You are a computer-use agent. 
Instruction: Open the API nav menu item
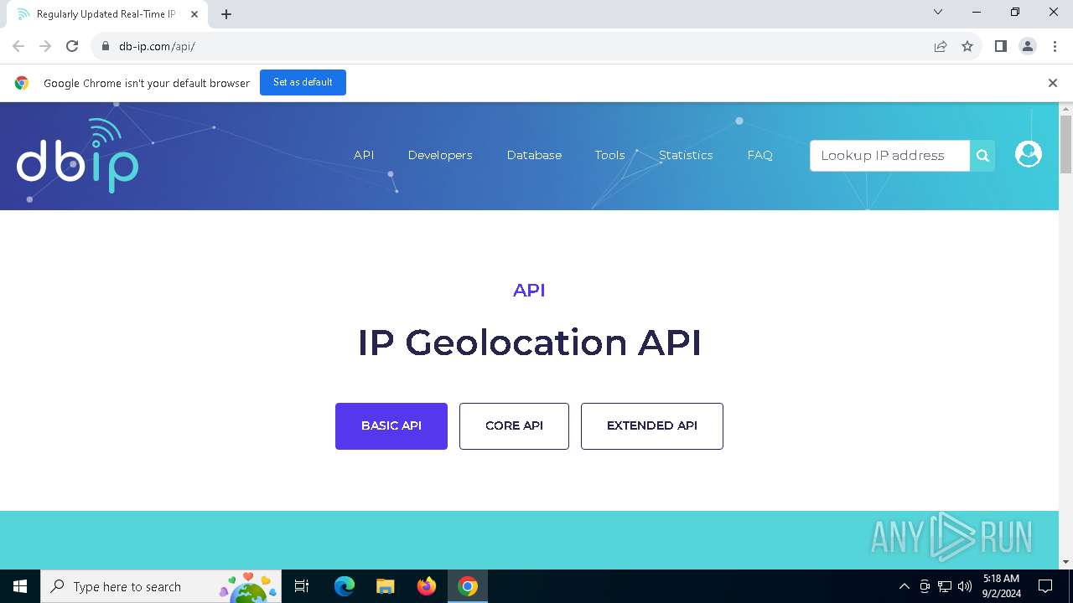point(364,155)
